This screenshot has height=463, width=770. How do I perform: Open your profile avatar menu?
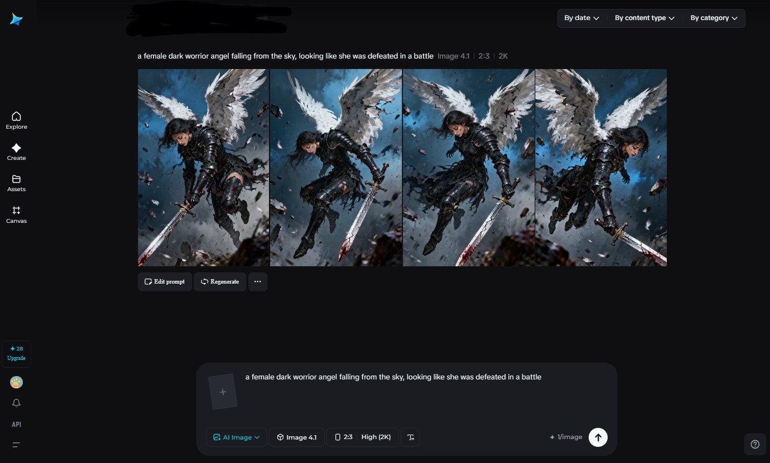click(16, 382)
